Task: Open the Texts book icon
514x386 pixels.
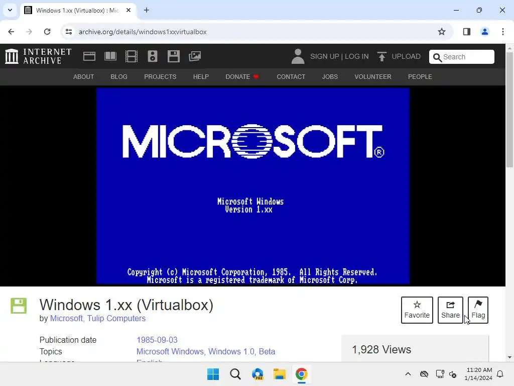Action: pyautogui.click(x=110, y=56)
